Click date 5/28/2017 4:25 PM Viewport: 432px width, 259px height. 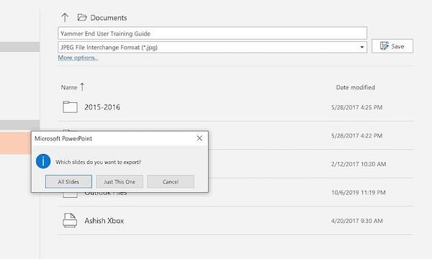pyautogui.click(x=357, y=107)
